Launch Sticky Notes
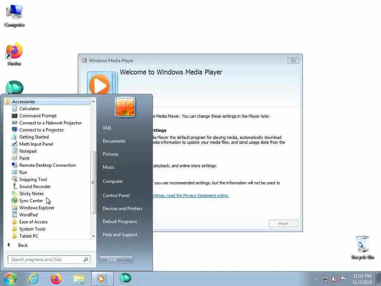 [x=31, y=193]
